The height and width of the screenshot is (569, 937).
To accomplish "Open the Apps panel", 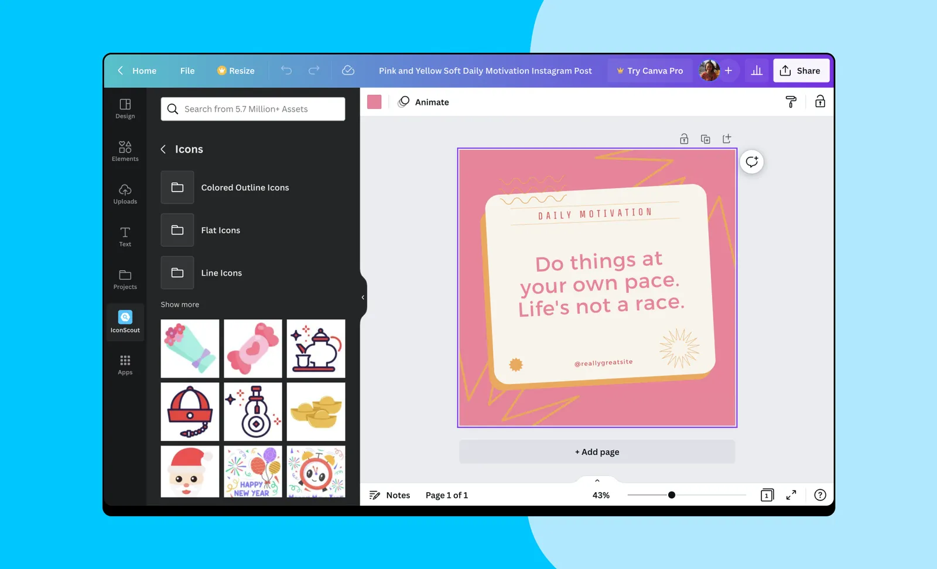I will 125,364.
